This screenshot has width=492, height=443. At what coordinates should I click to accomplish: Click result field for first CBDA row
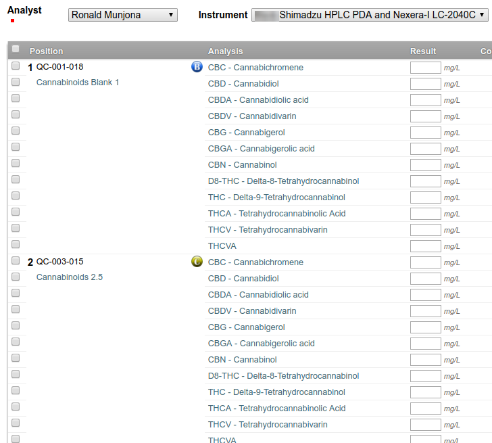coord(425,100)
